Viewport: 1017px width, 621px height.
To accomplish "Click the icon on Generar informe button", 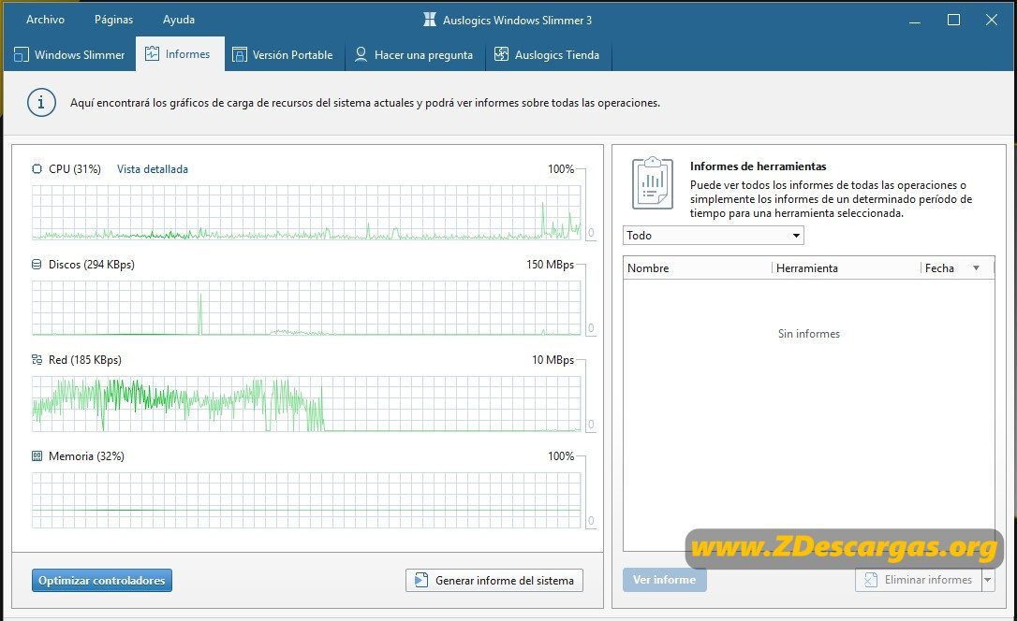I will (x=420, y=580).
